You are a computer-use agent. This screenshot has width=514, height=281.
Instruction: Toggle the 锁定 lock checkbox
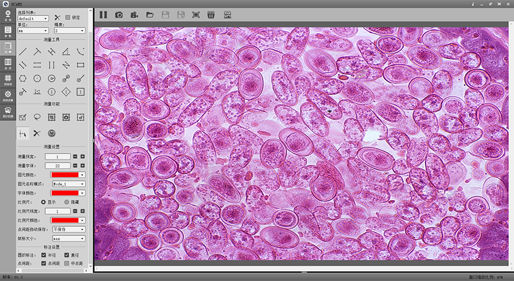tap(67, 17)
